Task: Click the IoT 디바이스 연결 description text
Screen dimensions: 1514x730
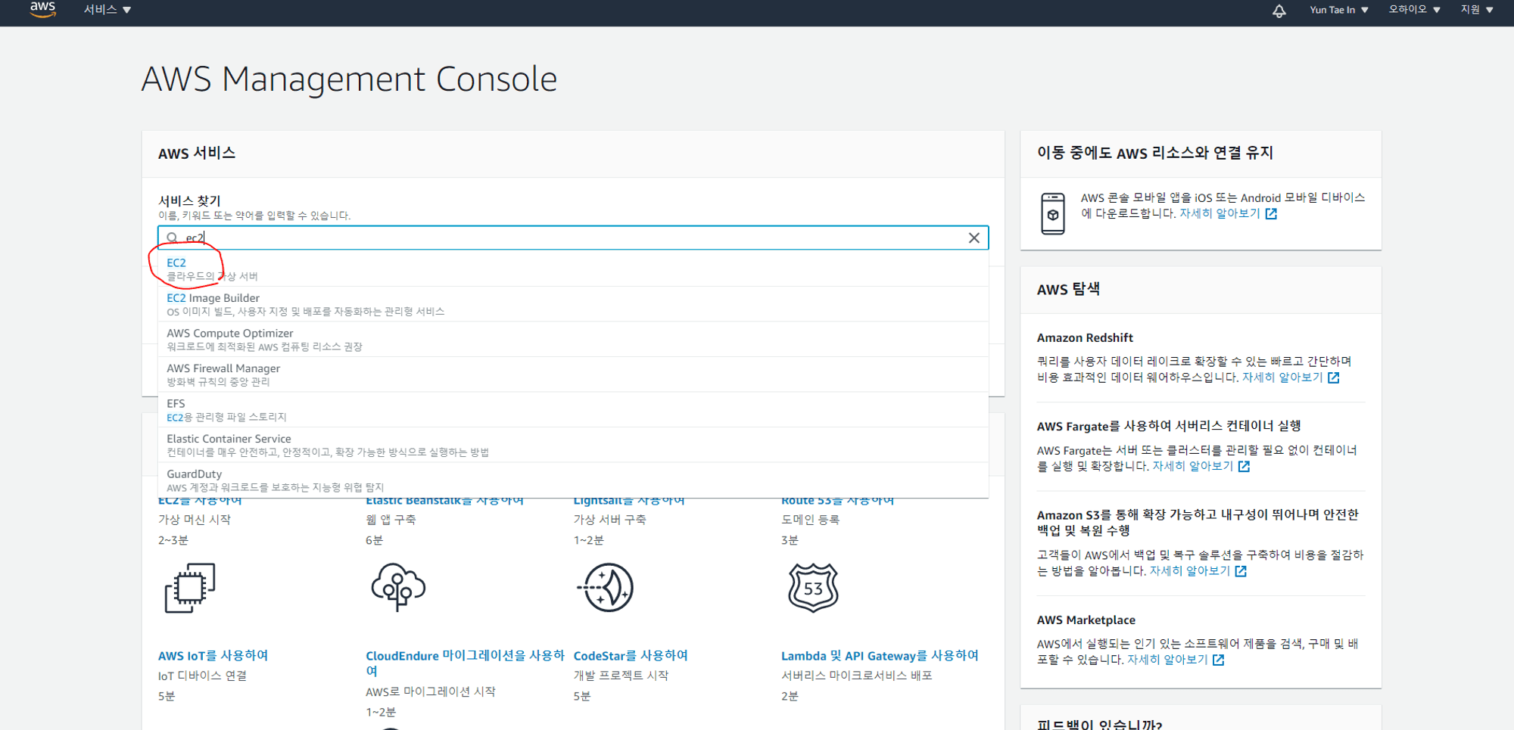Action: pos(202,676)
